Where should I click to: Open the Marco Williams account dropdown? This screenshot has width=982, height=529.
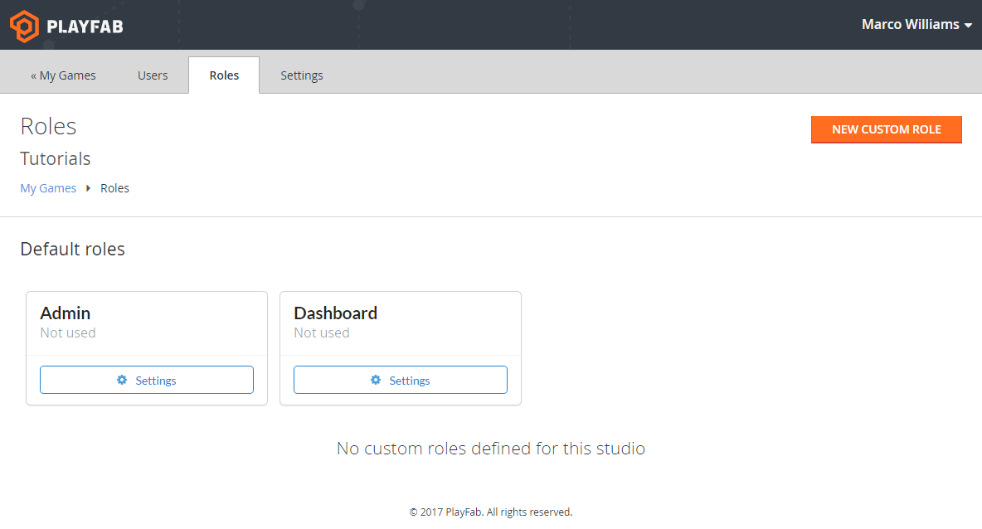tap(916, 24)
